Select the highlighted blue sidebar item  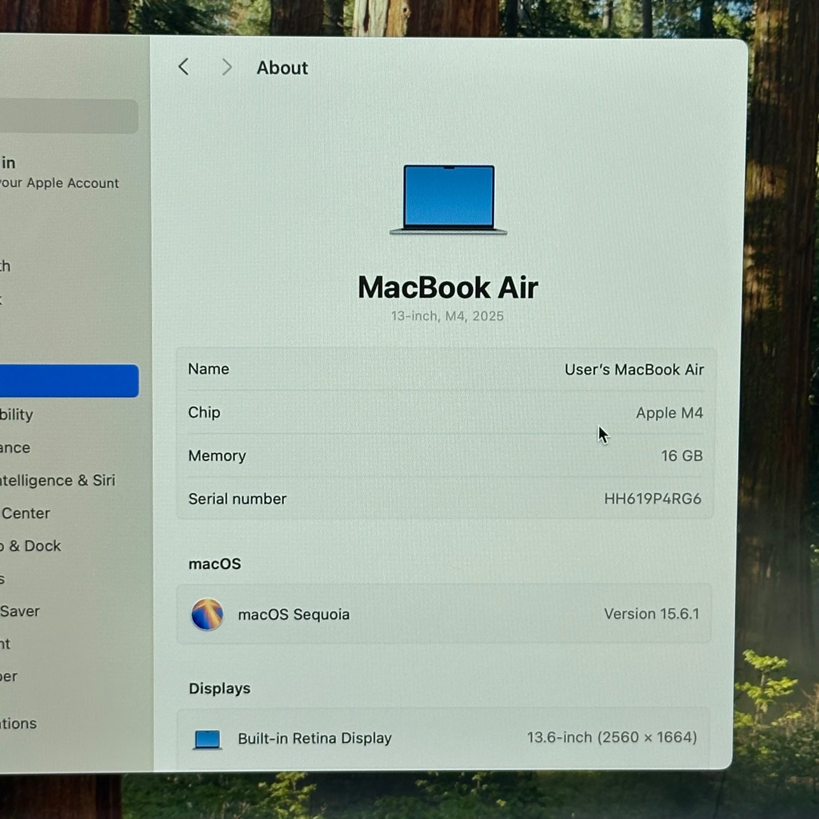69,381
